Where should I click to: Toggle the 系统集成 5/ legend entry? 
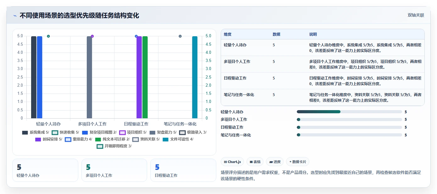[x=36, y=132]
